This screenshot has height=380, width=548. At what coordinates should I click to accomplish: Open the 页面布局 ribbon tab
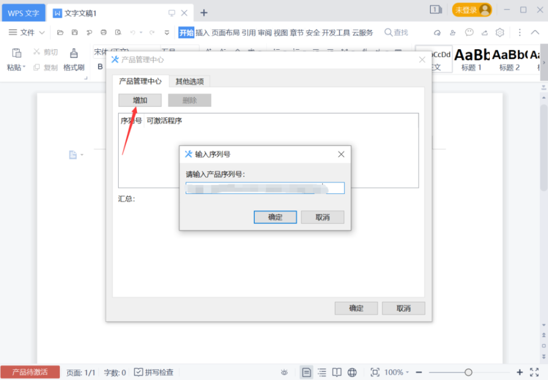225,33
